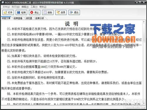This screenshot has height=110, width=147.
Task: Switch to the 浏览器 tab
Action: [x=29, y=18]
